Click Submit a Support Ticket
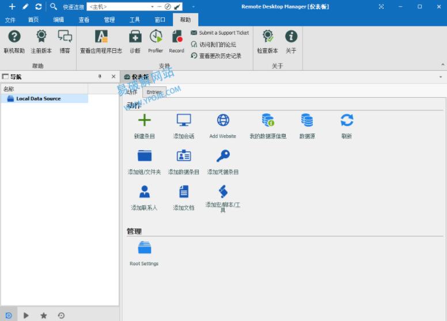 tap(220, 33)
